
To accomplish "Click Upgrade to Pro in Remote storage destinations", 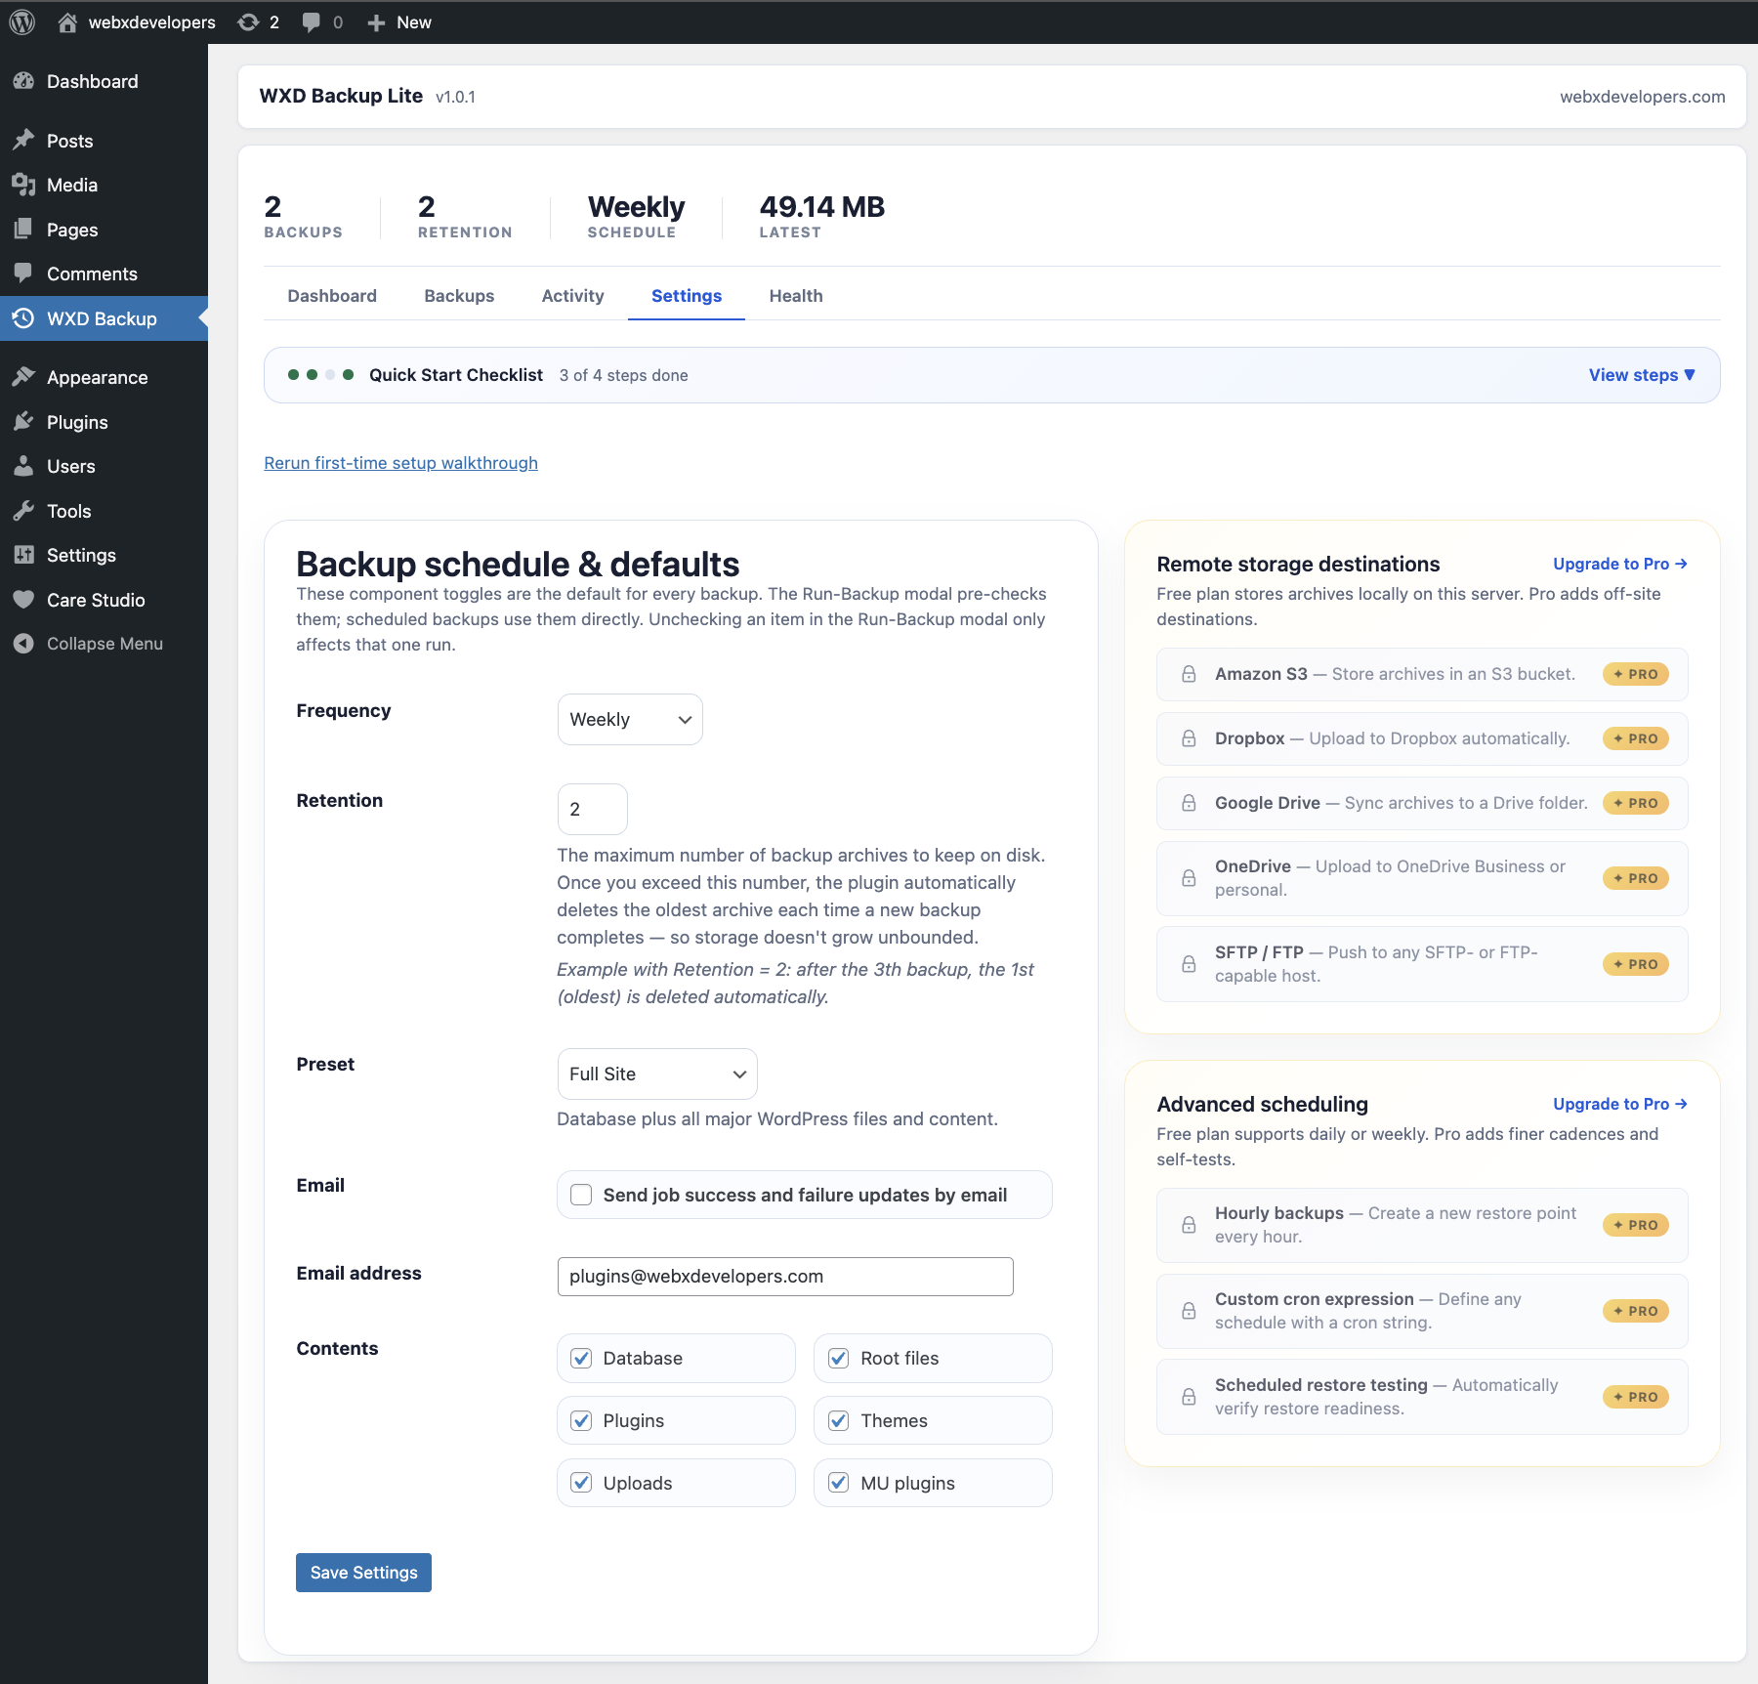I will coord(1620,564).
